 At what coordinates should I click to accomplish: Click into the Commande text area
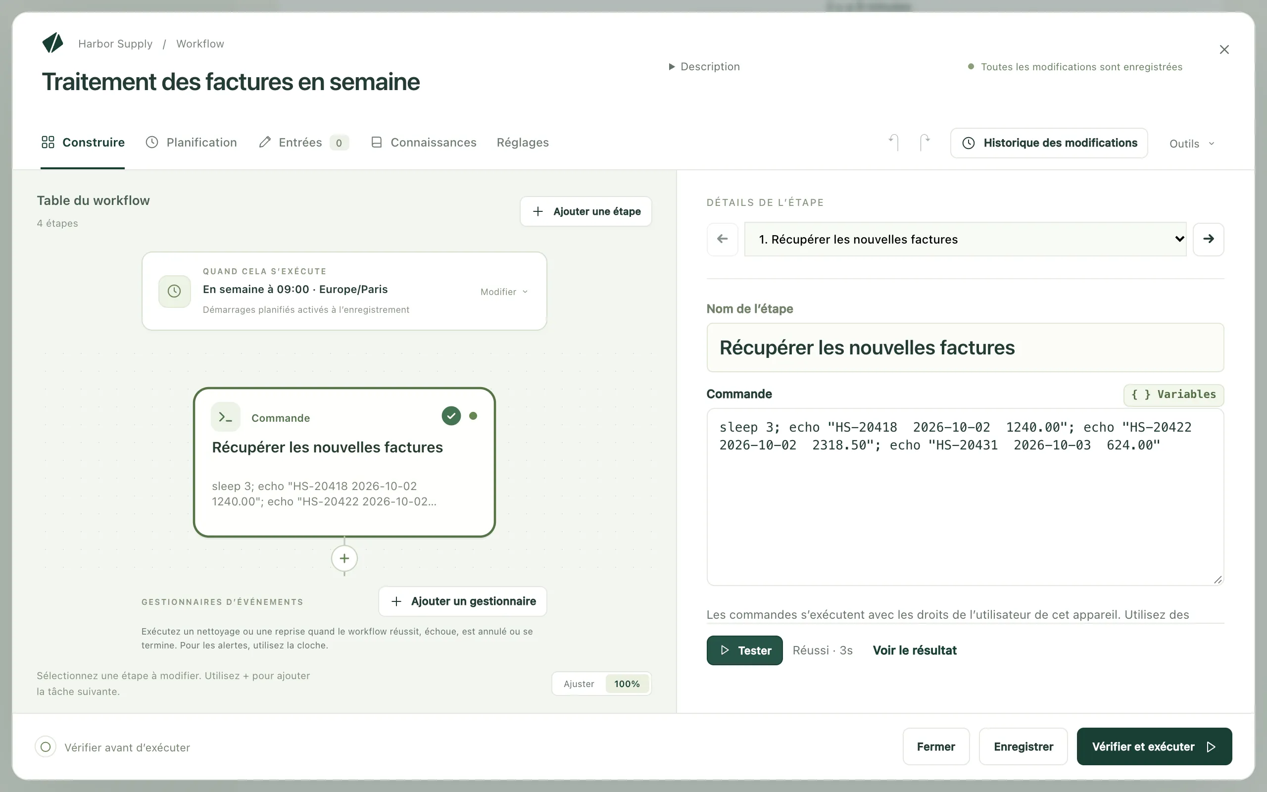coord(966,497)
